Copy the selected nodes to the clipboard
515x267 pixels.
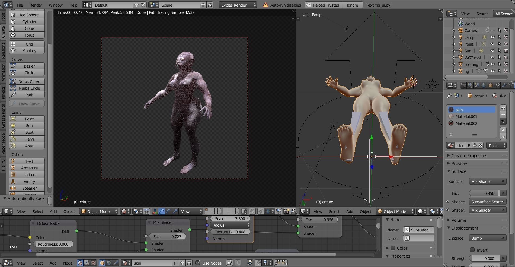(277, 263)
